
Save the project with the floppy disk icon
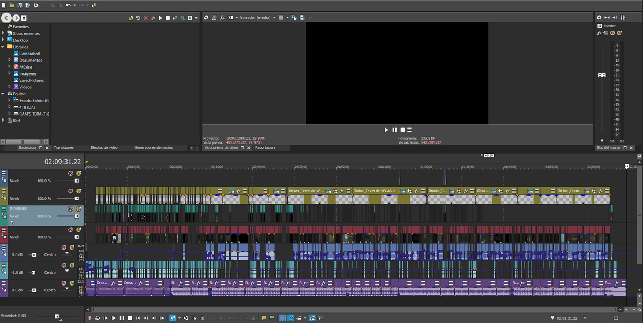coord(19,5)
